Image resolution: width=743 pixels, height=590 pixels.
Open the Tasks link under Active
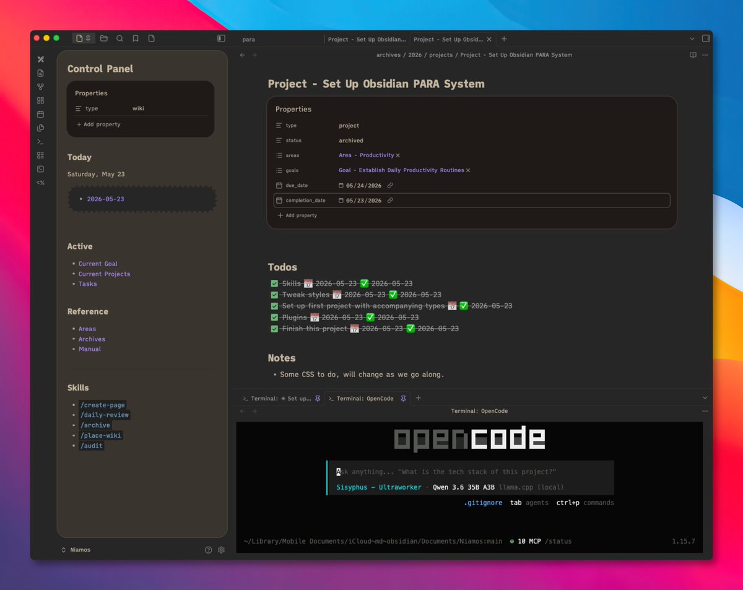(87, 284)
